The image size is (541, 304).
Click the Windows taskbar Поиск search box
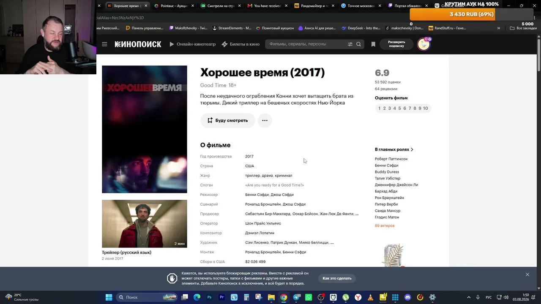click(146, 297)
